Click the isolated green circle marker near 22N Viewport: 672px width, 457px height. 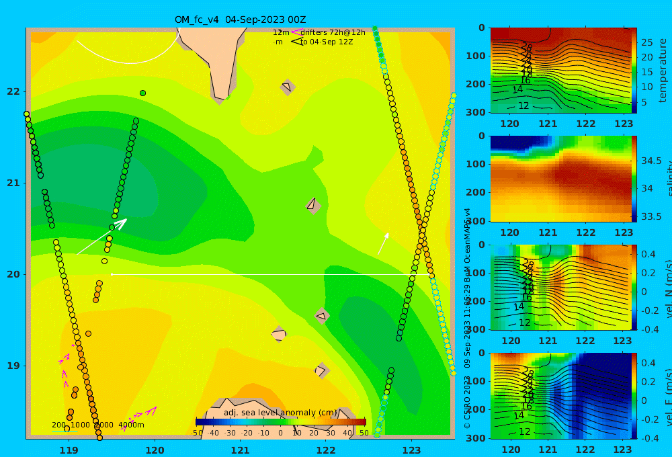(142, 93)
